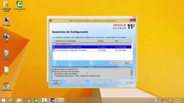The image size is (184, 103).
Task: Open the white Camtasia recorder taskbar icon
Action: [44, 100]
